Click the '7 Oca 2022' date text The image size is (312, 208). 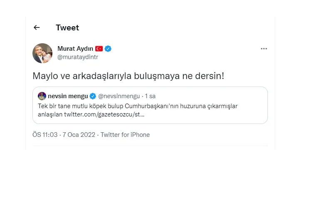click(77, 135)
